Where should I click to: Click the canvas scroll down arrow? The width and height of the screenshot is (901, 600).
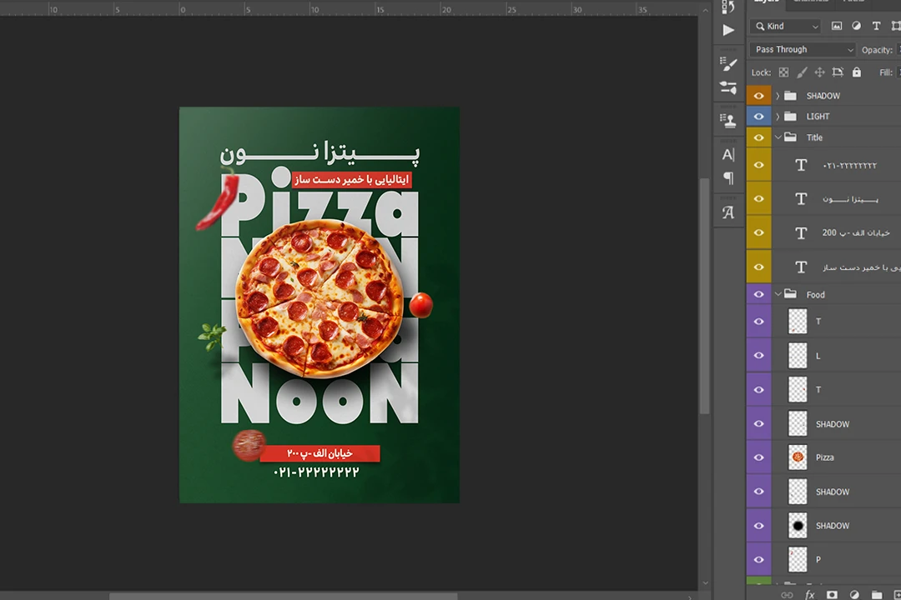point(705,583)
